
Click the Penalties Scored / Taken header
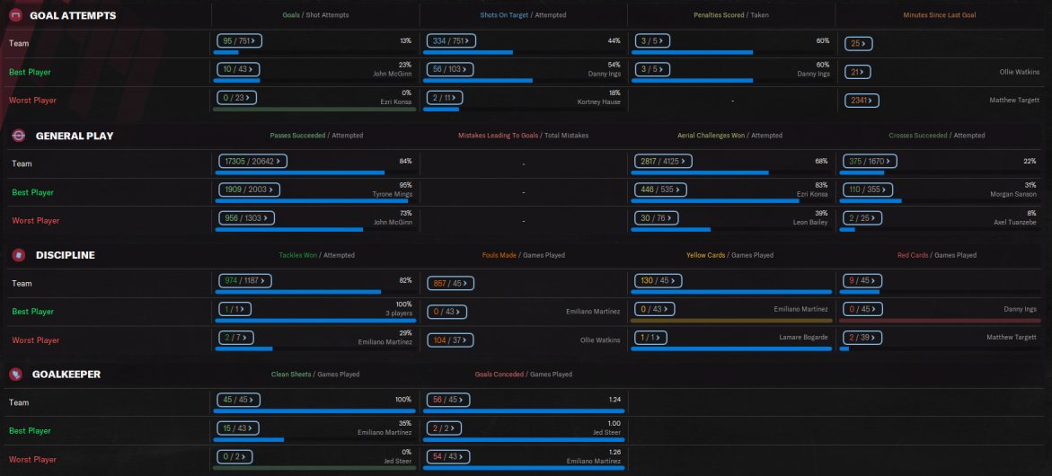tap(730, 14)
